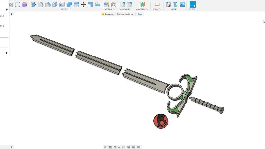Open the ASSEMBLE dropdown menu
The image size is (265, 149).
coord(110,9)
